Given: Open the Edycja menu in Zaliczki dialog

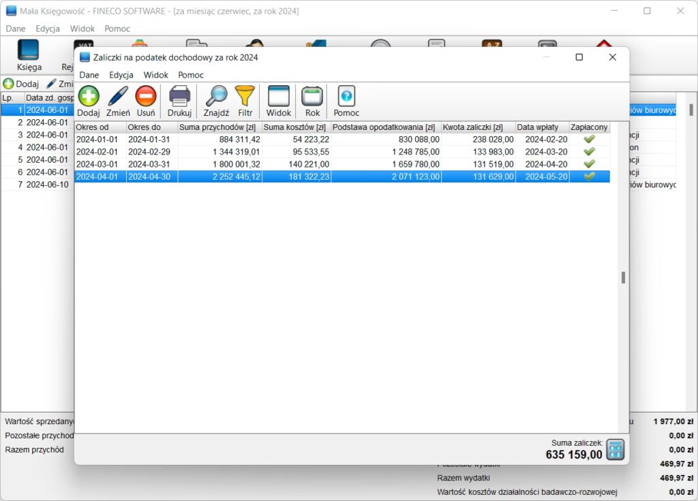Looking at the screenshot, I should (121, 75).
